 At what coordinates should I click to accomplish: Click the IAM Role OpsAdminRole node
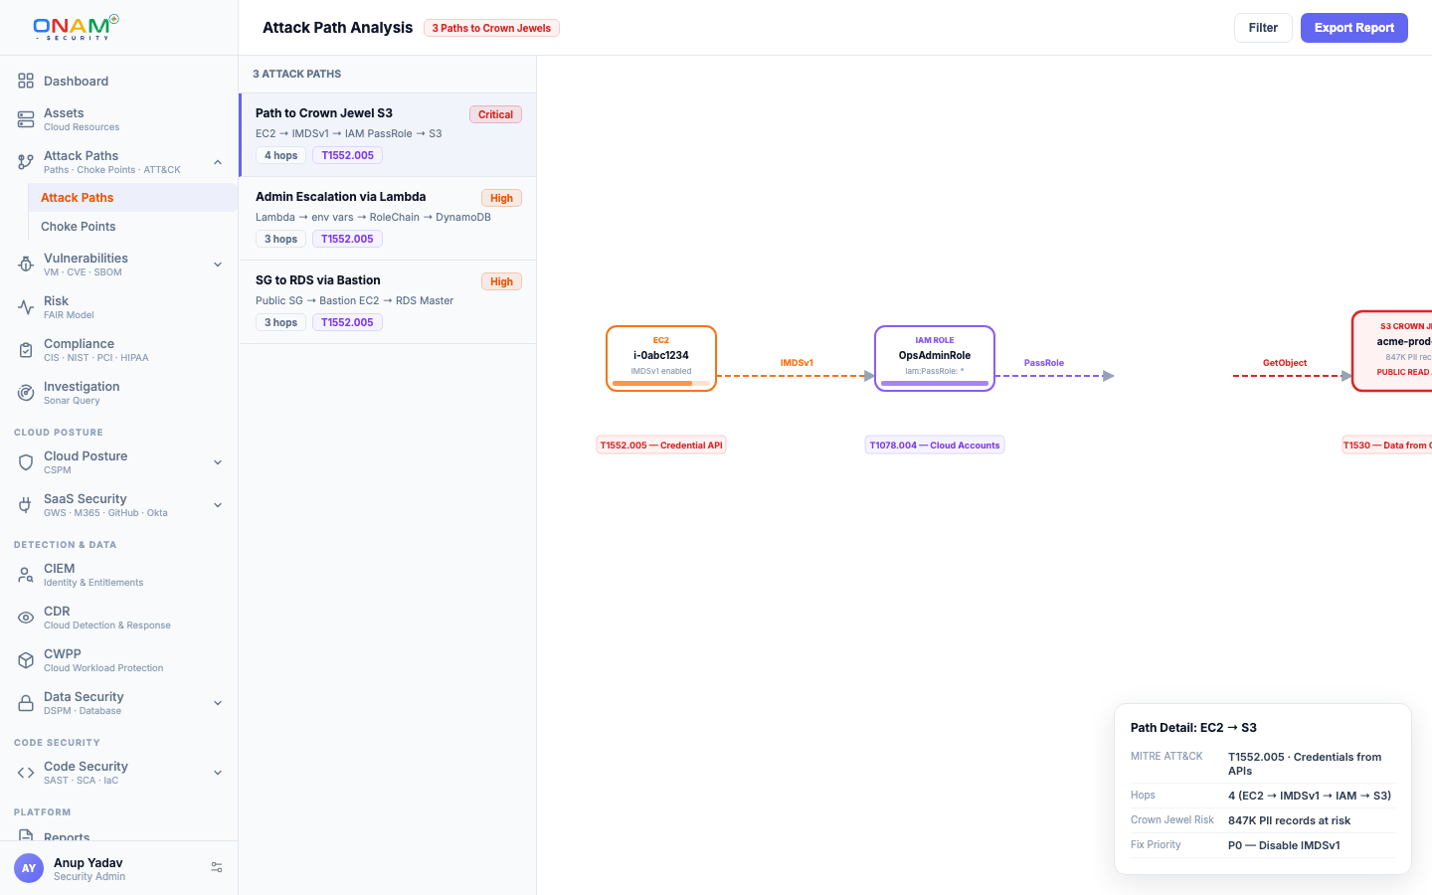click(935, 358)
